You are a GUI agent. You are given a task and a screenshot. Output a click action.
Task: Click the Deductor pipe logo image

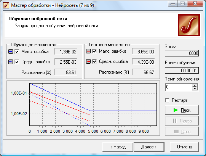tap(189, 25)
